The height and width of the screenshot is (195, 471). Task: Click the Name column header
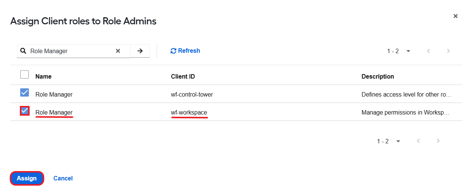(43, 76)
